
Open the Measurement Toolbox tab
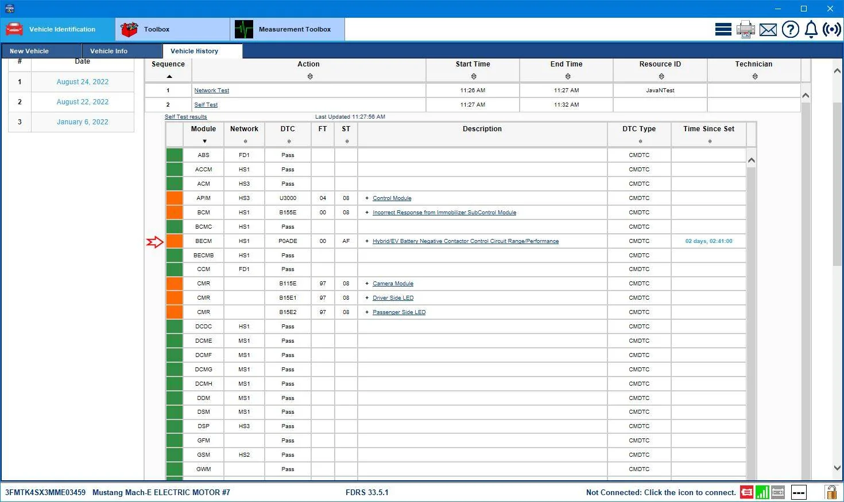(287, 29)
